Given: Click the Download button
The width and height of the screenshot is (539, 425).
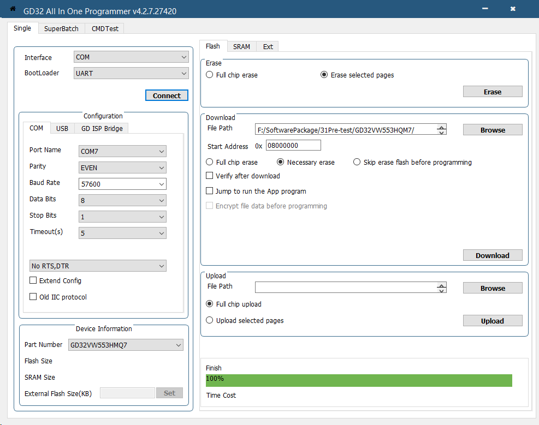Looking at the screenshot, I should point(492,255).
